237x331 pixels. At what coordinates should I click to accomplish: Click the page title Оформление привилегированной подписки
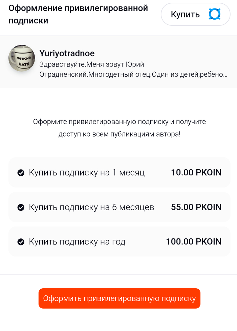[79, 14]
